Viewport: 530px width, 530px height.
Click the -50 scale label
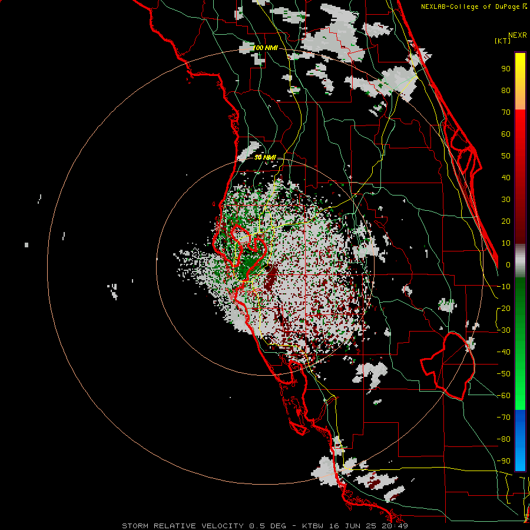click(x=503, y=374)
